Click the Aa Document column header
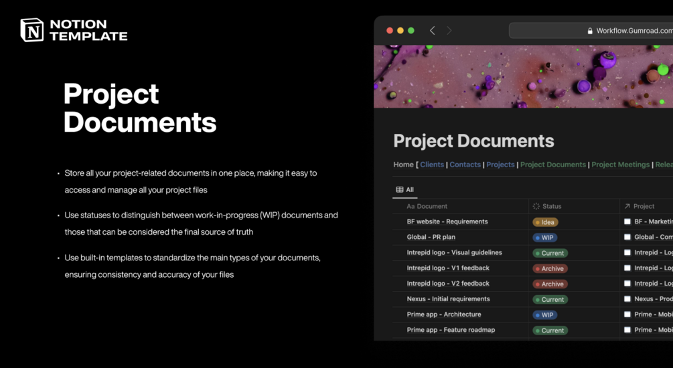This screenshot has width=673, height=368. (427, 206)
